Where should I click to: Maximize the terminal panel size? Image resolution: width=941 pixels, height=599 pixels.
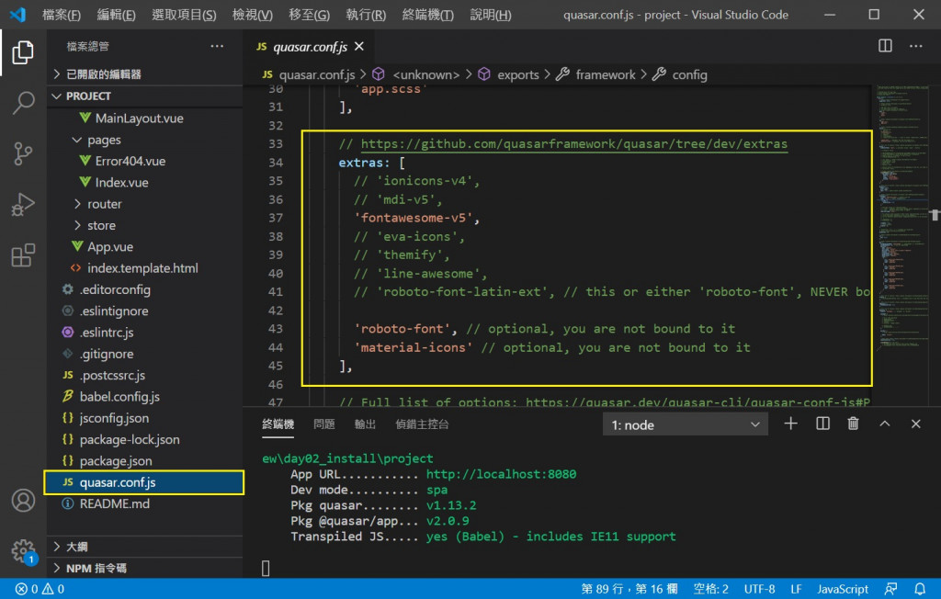tap(885, 424)
